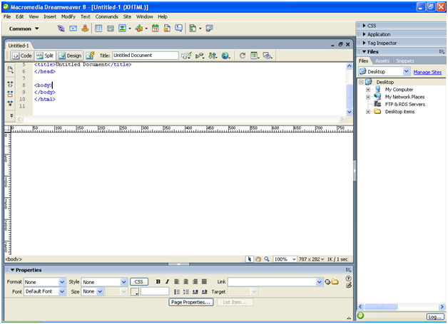The width and height of the screenshot is (448, 324).
Task: Switch to Code view
Action: tap(22, 56)
